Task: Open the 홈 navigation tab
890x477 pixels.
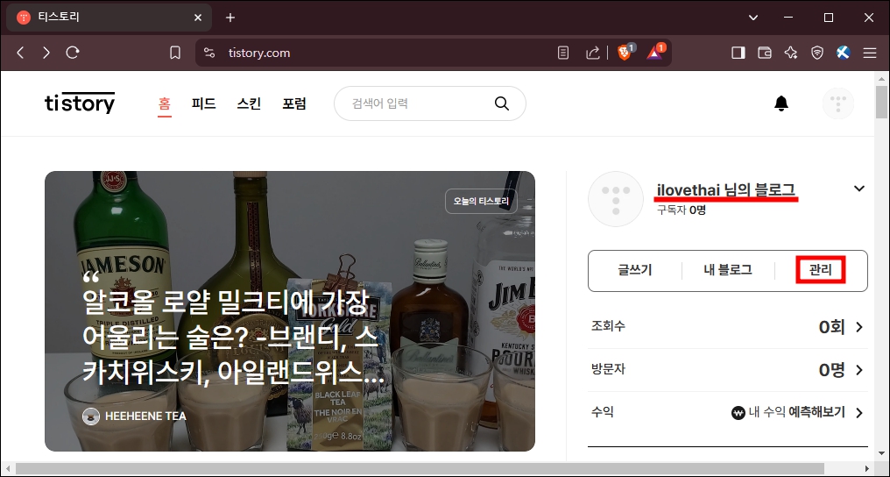Action: pos(165,104)
